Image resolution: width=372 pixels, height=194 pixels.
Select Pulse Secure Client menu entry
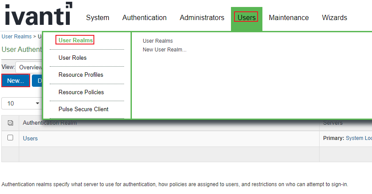[83, 109]
